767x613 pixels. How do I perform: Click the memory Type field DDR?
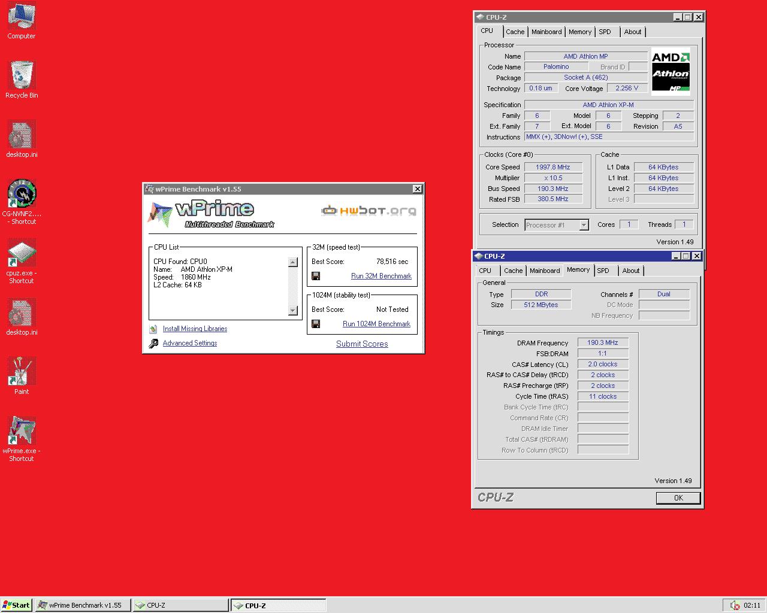pyautogui.click(x=541, y=294)
